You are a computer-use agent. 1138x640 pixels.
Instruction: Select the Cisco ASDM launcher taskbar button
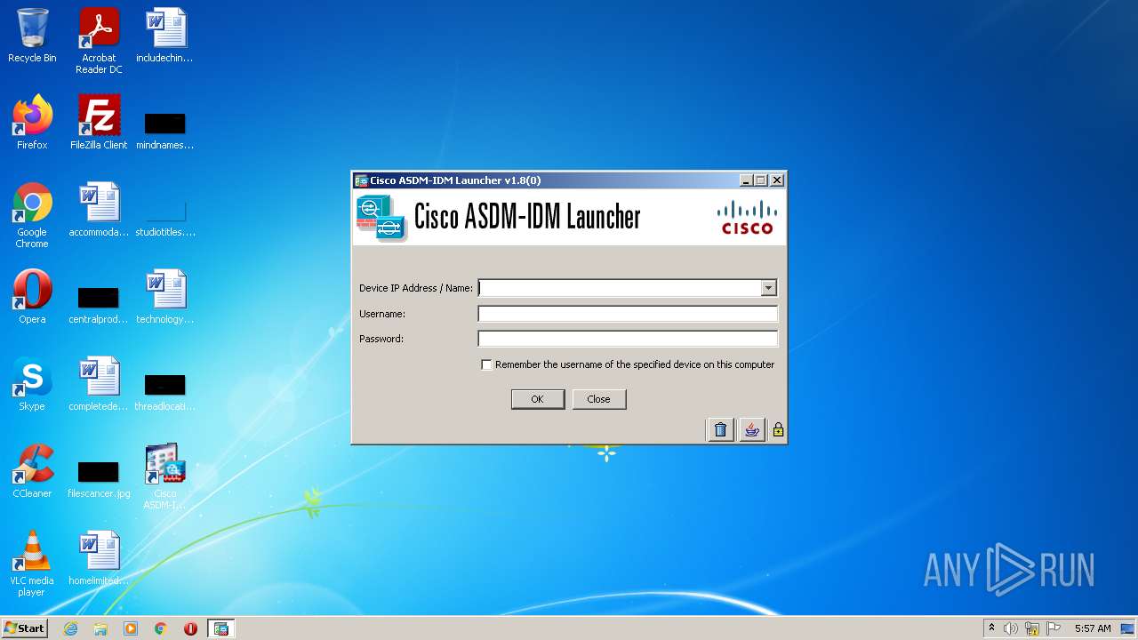point(220,628)
